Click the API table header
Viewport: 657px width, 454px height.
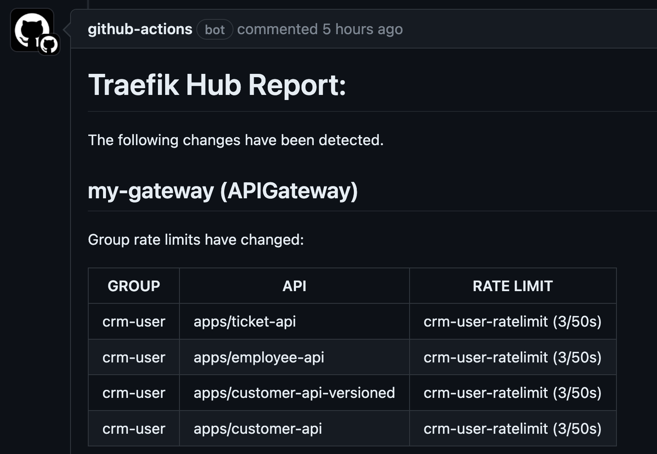[295, 286]
